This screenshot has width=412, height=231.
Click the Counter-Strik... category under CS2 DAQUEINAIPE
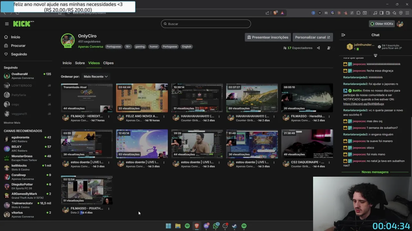[301, 167]
